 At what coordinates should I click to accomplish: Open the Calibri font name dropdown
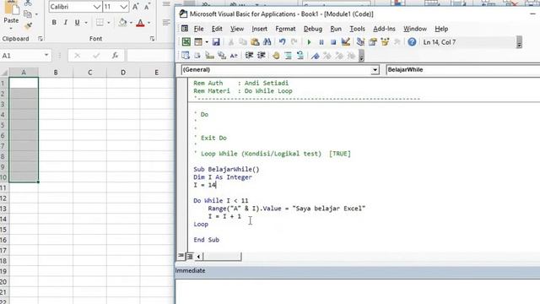click(x=97, y=7)
